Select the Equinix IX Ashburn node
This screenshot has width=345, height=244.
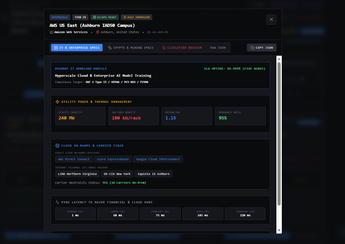(x=154, y=174)
